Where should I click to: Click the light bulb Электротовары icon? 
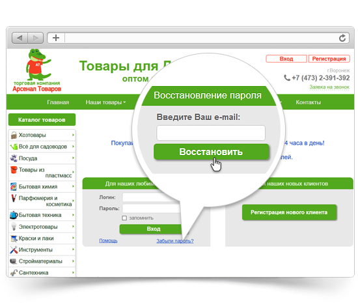[14, 227]
